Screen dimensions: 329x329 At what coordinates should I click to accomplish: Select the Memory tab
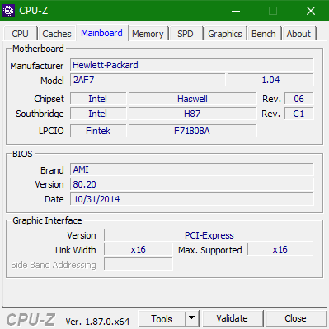(148, 34)
